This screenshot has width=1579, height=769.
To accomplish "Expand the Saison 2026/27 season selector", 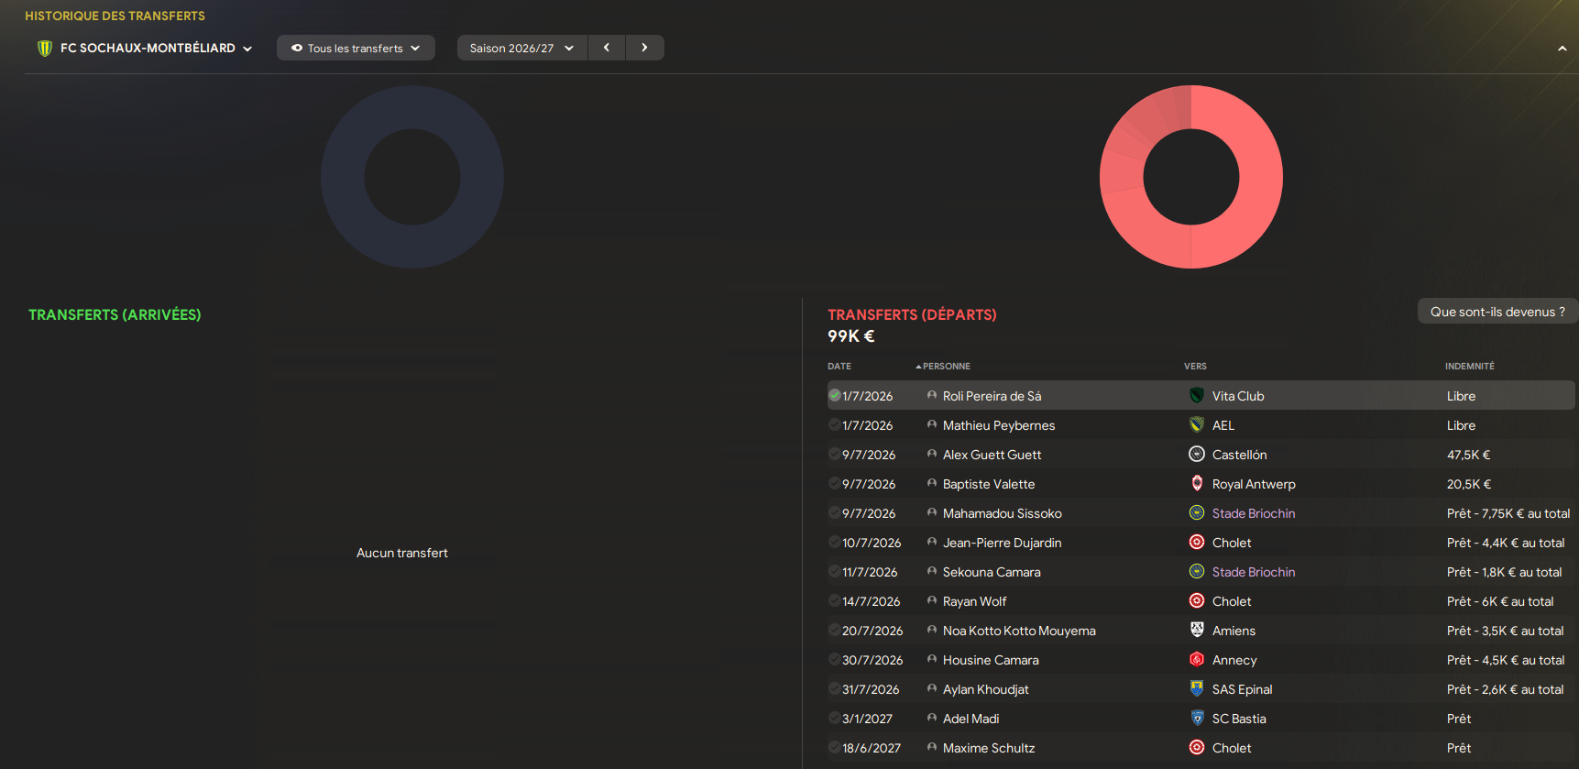I will [x=521, y=48].
